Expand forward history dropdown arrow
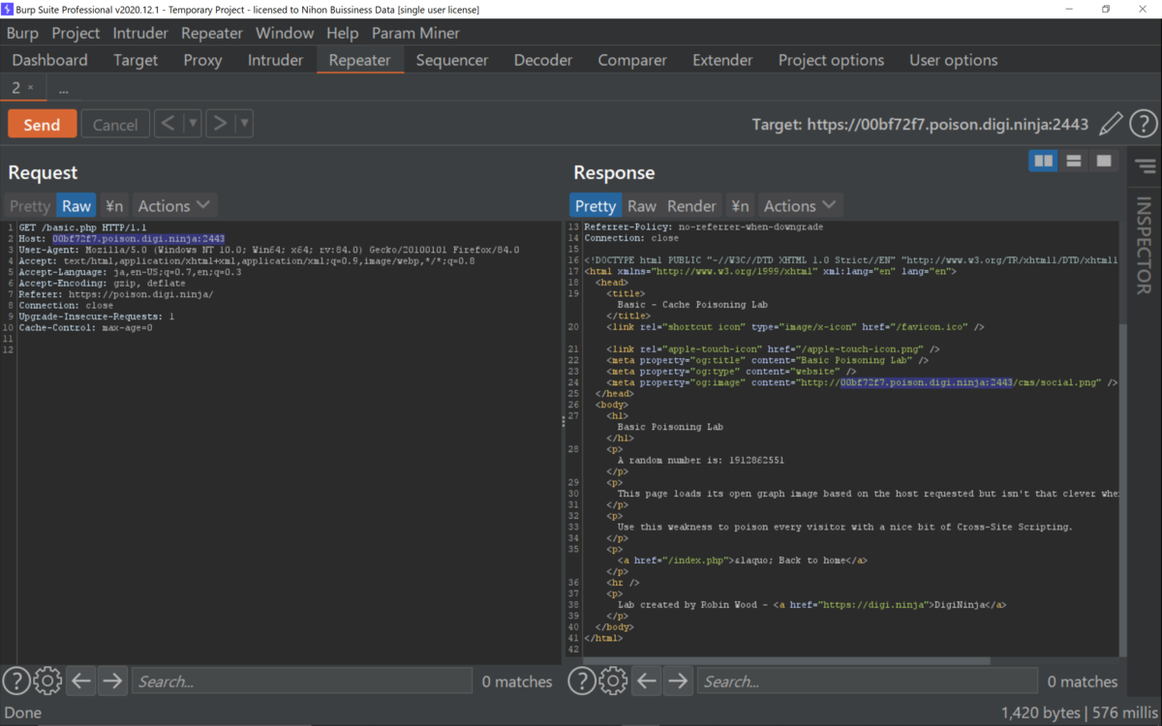 [x=244, y=124]
